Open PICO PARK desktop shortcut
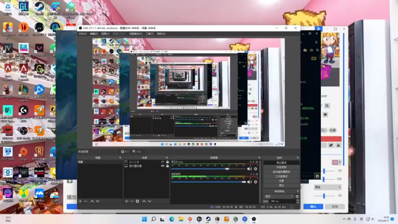Viewport: 398px width, 224px height. coord(7,153)
